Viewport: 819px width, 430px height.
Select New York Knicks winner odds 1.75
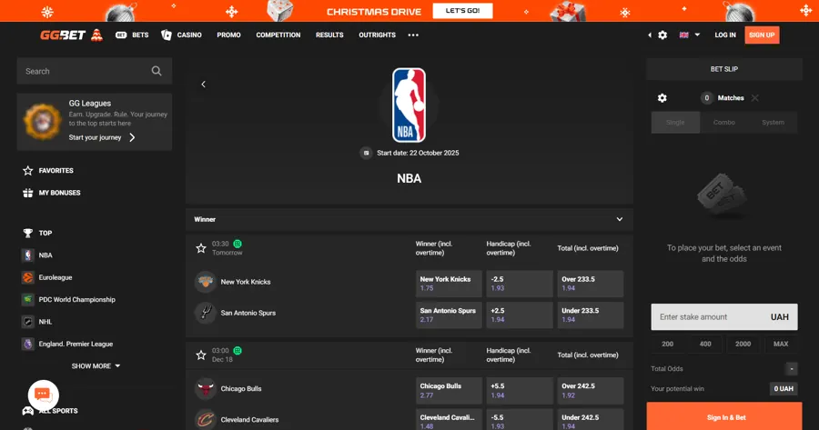point(449,284)
